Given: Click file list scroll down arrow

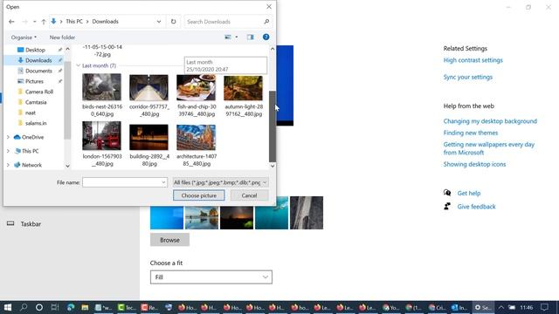Looking at the screenshot, I should (273, 166).
